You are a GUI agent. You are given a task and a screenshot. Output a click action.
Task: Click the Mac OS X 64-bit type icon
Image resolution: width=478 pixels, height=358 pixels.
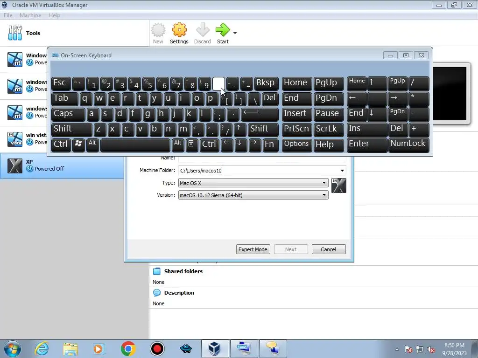pyautogui.click(x=339, y=186)
